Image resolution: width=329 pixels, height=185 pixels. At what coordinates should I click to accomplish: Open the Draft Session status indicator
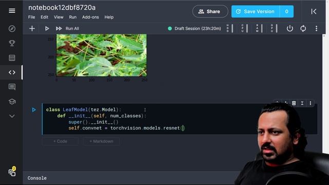click(x=194, y=29)
